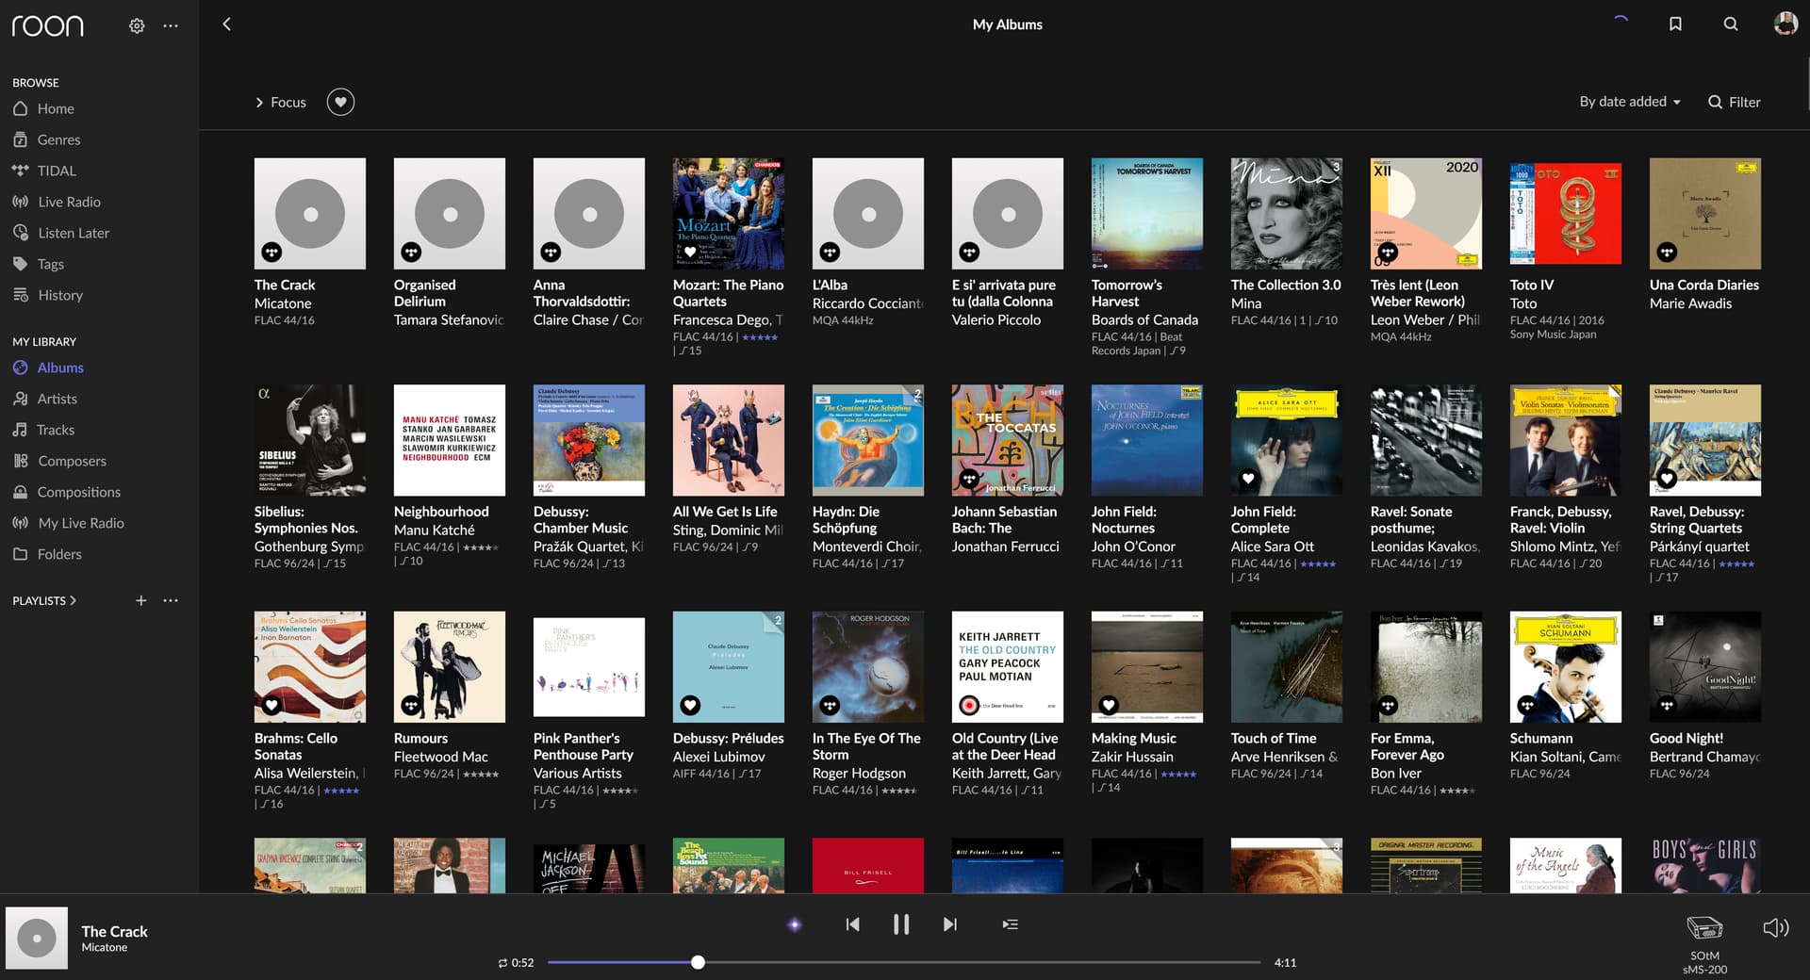This screenshot has width=1810, height=980.
Task: Unfavorite the Alice Sara Ott John Field album
Action: click(x=1247, y=479)
